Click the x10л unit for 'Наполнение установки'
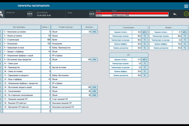 94,32
